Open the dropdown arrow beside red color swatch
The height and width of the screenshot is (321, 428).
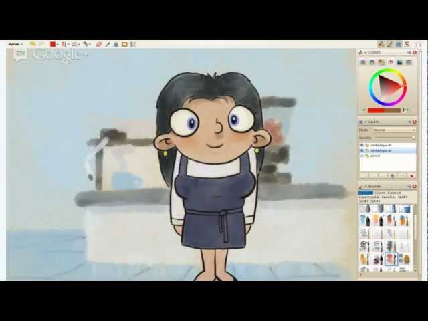click(x=58, y=45)
